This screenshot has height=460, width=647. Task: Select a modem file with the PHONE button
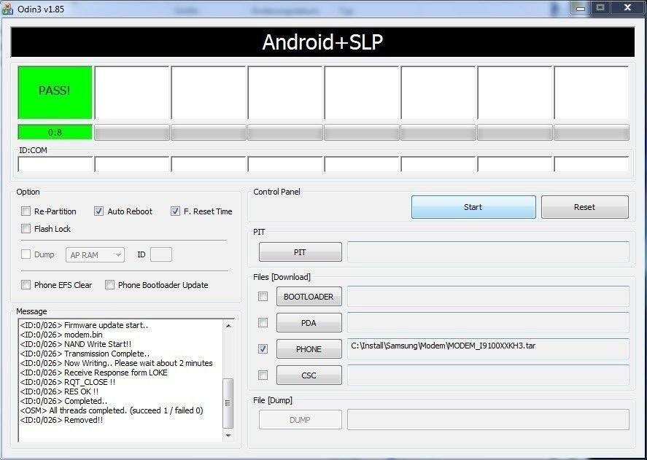coord(309,349)
